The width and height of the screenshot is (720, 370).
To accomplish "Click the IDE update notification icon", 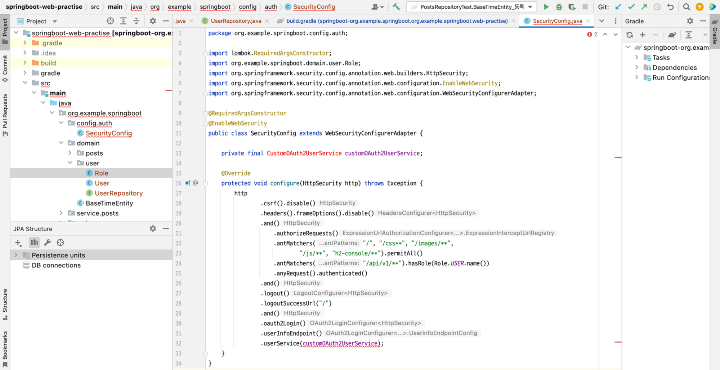I will point(699,7).
